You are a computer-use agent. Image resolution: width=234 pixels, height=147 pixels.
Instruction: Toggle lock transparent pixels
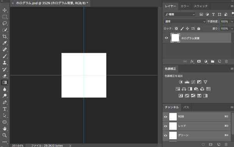tap(176, 28)
